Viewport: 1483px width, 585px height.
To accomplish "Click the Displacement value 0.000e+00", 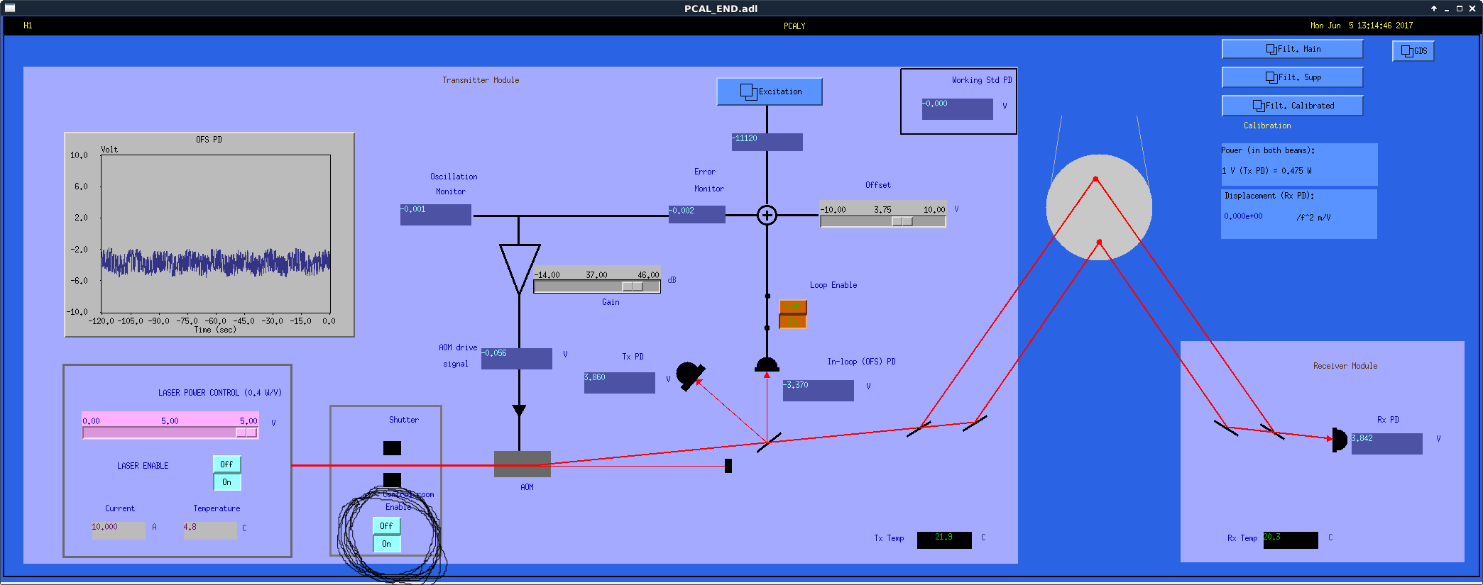I will click(x=1243, y=216).
